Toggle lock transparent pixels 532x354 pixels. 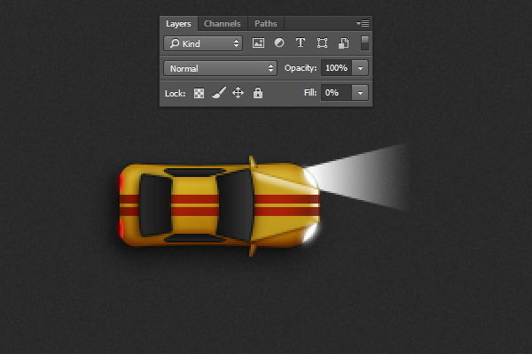click(x=199, y=93)
